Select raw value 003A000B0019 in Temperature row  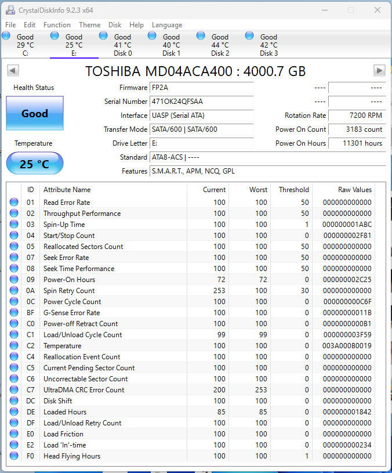pos(347,346)
